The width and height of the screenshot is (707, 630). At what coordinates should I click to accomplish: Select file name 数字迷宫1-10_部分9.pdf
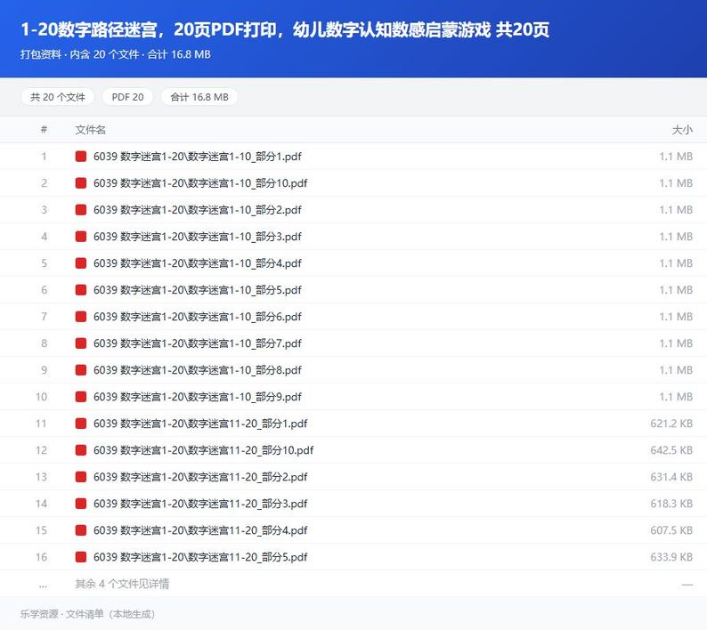point(198,397)
